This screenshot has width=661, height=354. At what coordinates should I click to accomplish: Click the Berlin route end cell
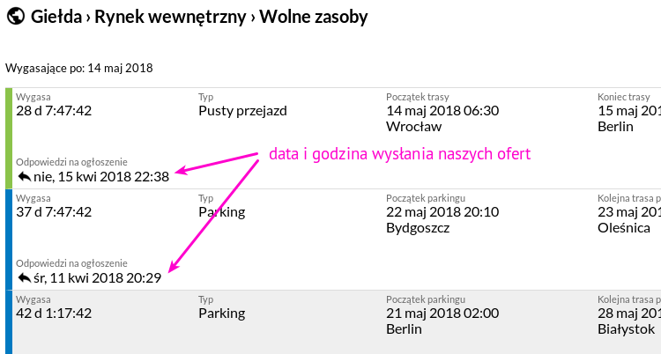tap(629, 112)
